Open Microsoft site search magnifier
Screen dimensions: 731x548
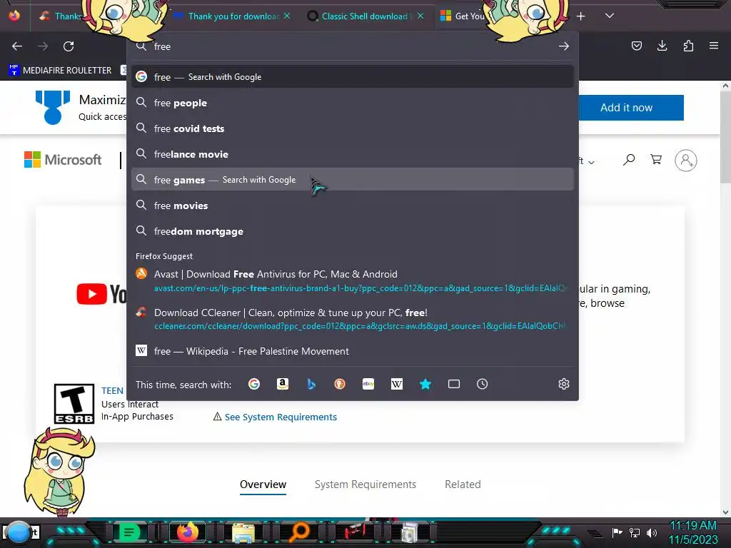[x=628, y=160]
